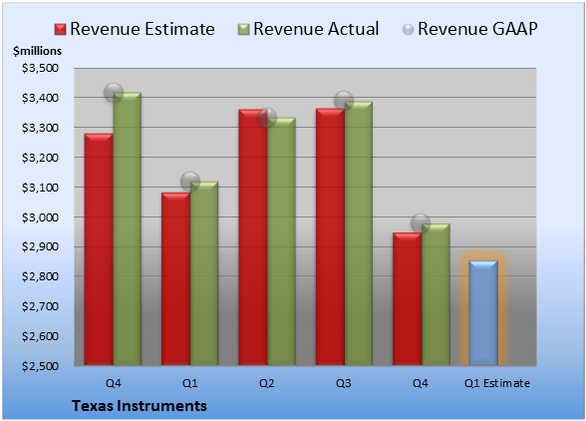Viewport: 586px width, 421px height.
Task: Click the 'Q3' category label
Action: 344,383
